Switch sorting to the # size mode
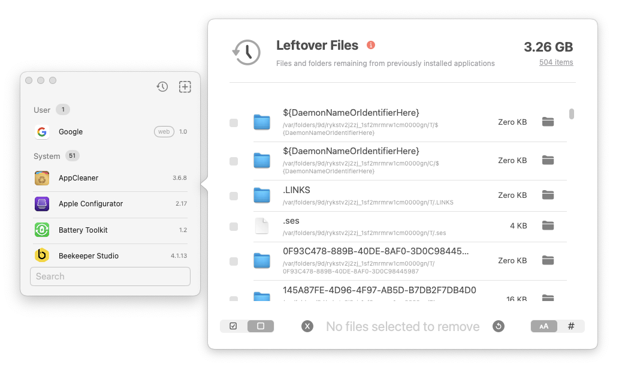 point(571,326)
